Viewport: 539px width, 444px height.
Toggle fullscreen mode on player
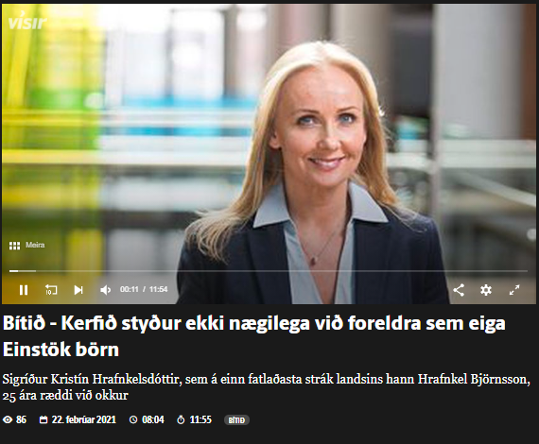point(514,290)
